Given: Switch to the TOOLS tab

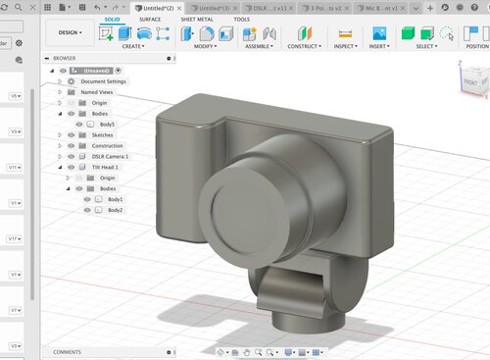Looking at the screenshot, I should tap(242, 20).
